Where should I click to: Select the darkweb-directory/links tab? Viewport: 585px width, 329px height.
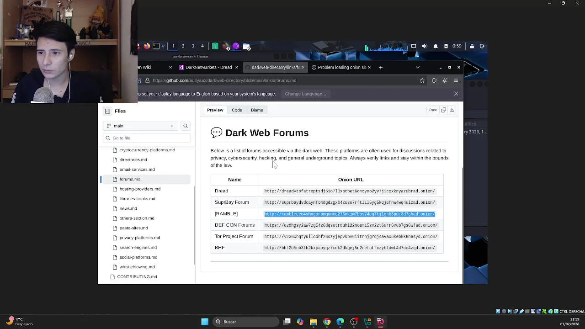coord(276,67)
